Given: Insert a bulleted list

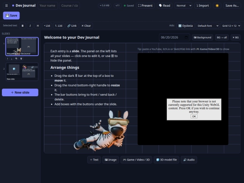Looking at the screenshot, I should tap(47, 26).
